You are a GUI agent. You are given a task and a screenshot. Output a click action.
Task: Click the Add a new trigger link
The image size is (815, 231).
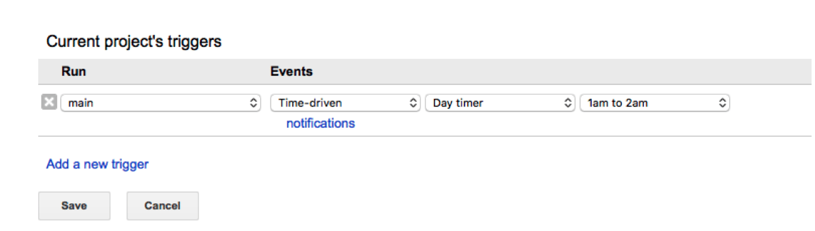pyautogui.click(x=97, y=165)
